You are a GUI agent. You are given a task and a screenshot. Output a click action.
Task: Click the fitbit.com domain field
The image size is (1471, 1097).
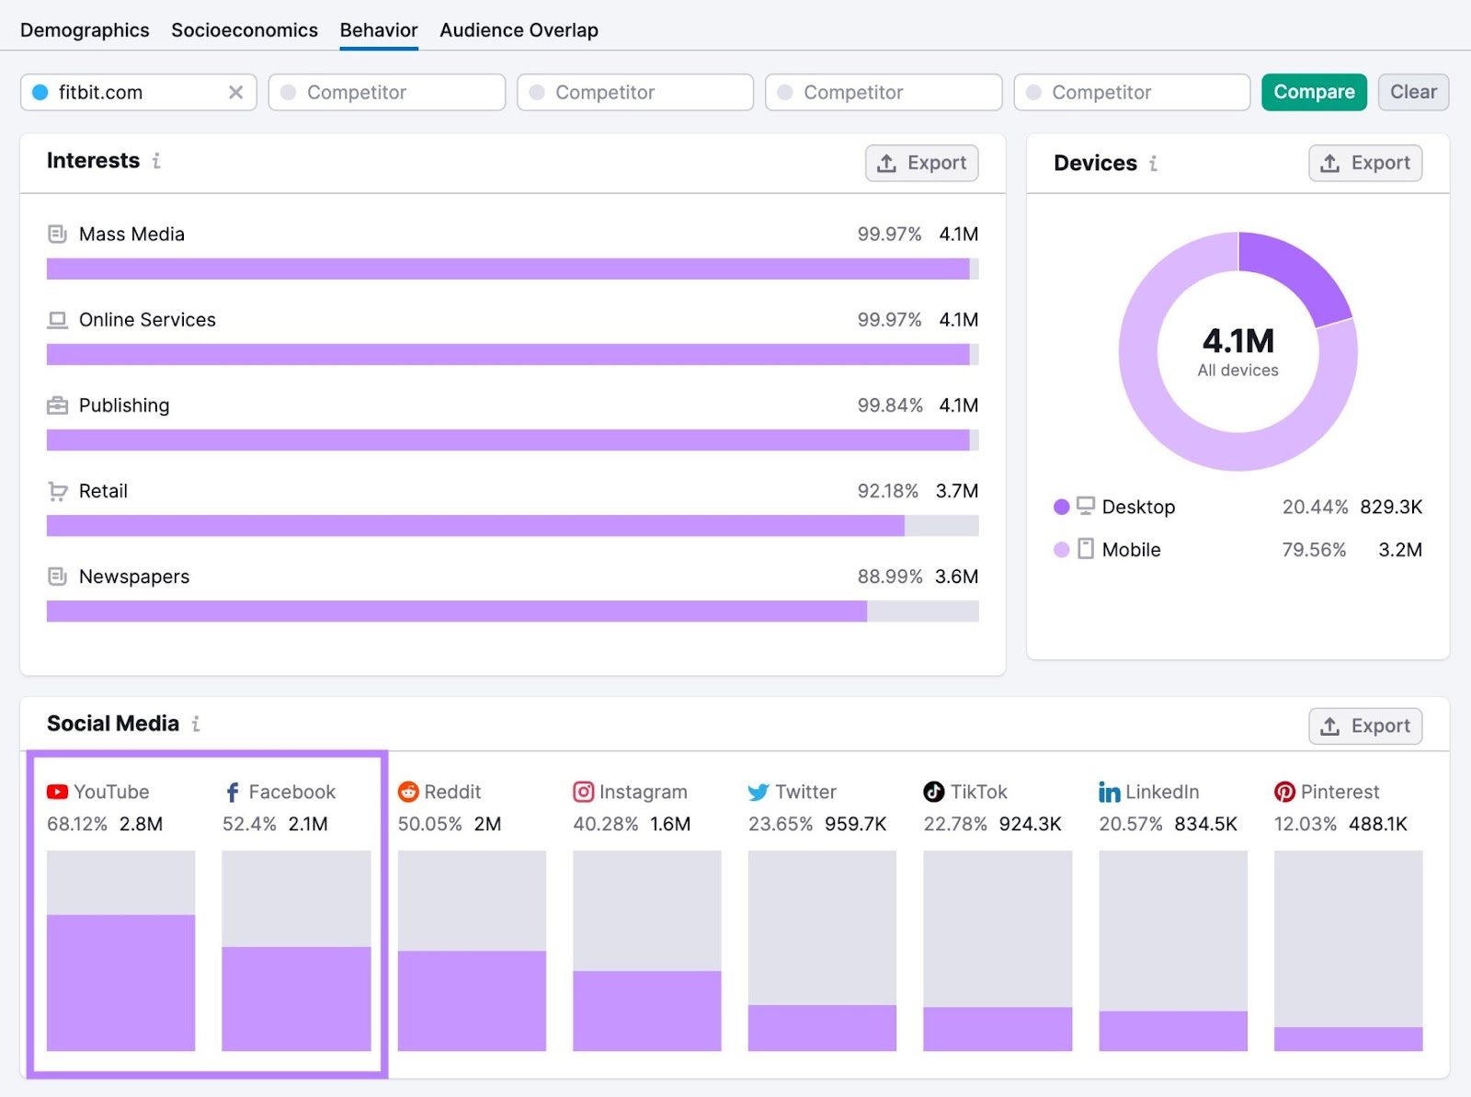[139, 92]
